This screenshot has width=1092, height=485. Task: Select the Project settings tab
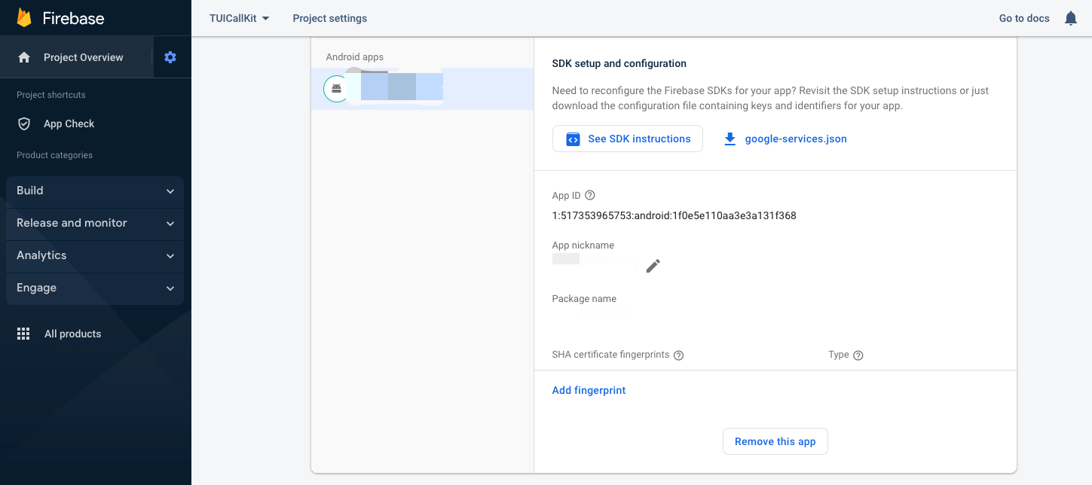[330, 18]
